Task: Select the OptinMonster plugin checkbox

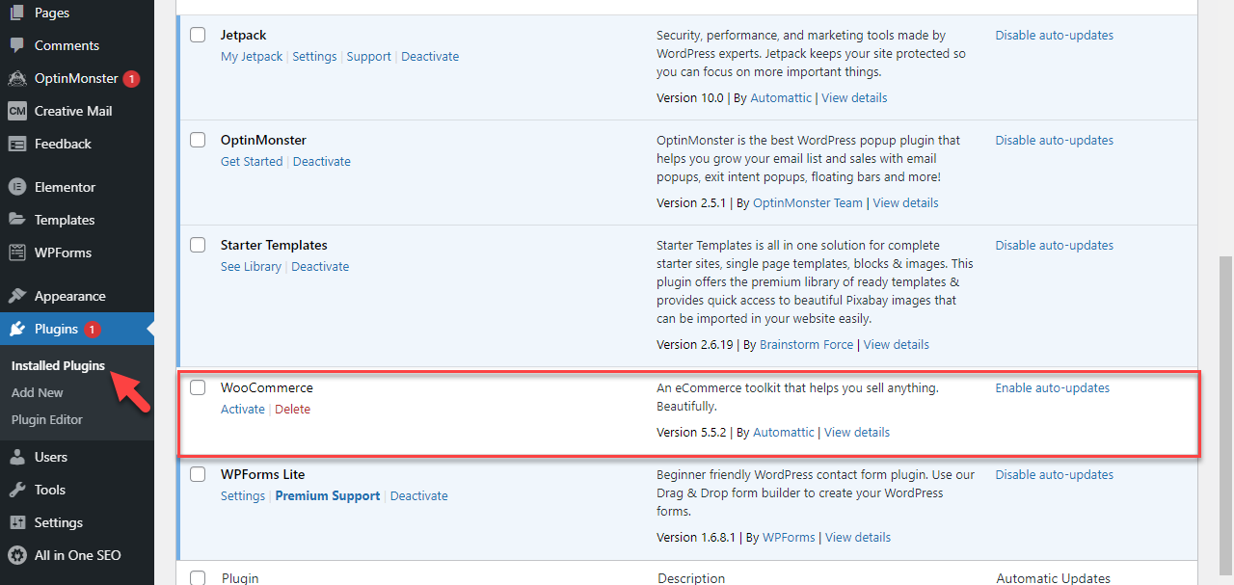Action: [x=198, y=140]
